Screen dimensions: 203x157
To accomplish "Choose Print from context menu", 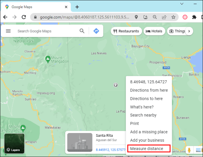I will tap(149, 124).
